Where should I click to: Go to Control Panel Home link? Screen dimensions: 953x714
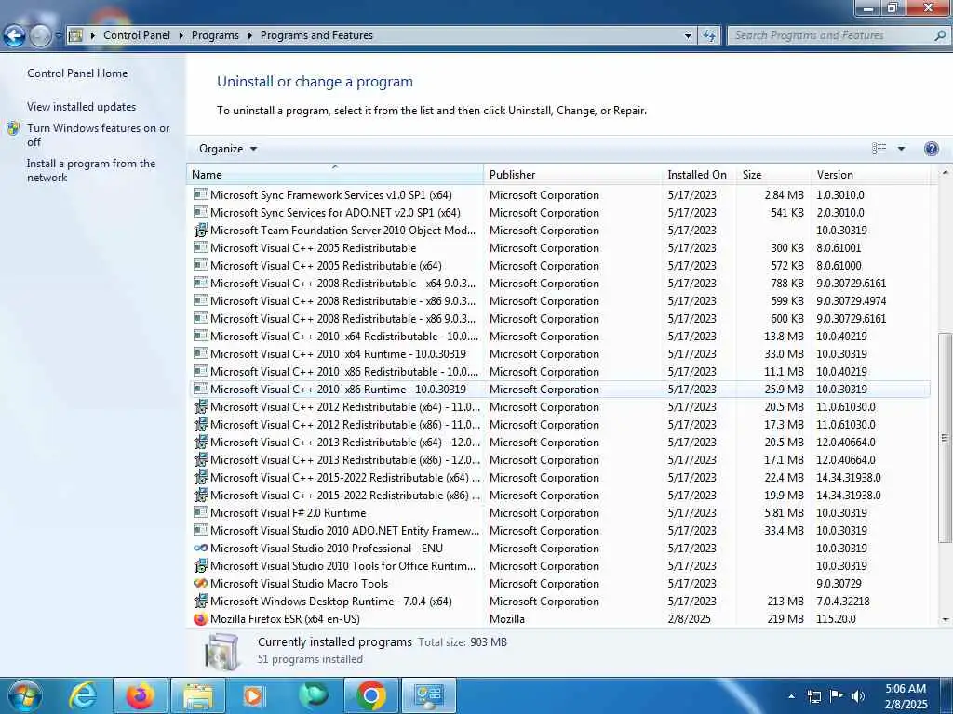point(77,73)
